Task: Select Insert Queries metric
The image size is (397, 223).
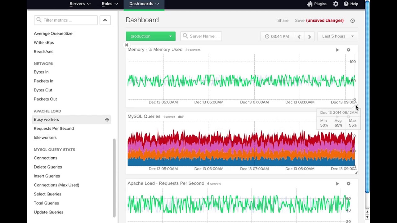Action: (47, 176)
